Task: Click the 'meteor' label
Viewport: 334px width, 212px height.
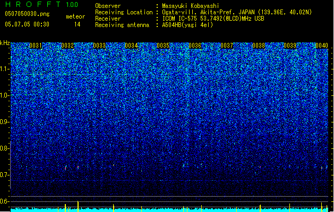Action: tap(75, 16)
